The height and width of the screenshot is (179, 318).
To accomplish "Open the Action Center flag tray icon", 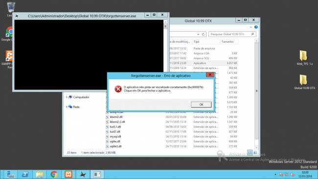I will pyautogui.click(x=281, y=174).
